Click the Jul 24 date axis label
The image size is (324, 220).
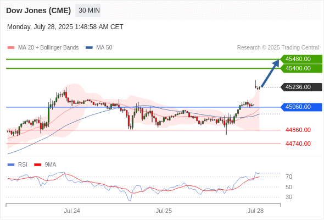[72, 211]
